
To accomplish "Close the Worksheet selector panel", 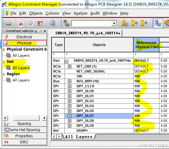I will tap(45, 31).
